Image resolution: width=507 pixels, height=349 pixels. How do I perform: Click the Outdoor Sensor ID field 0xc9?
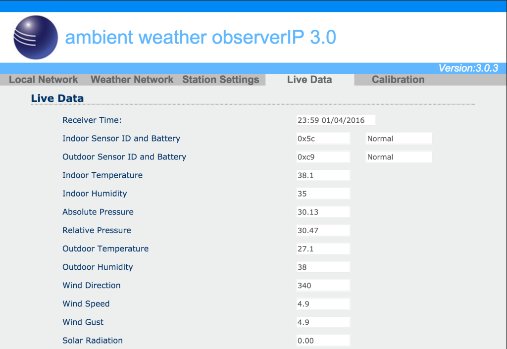323,157
